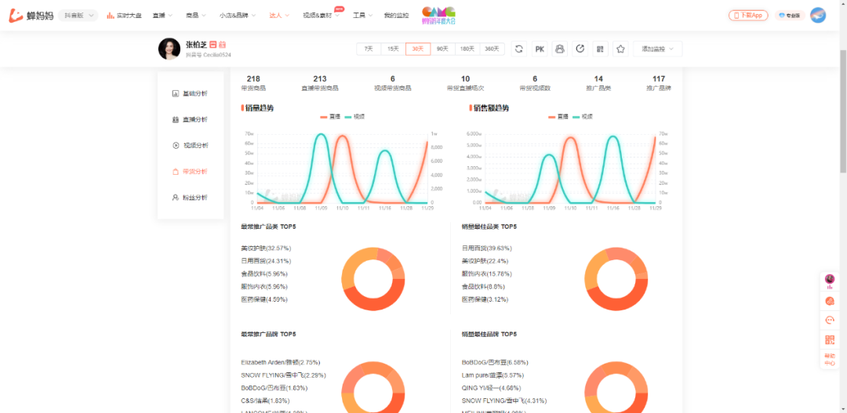Select the 15天 time range
847x413 pixels.
tap(393, 49)
